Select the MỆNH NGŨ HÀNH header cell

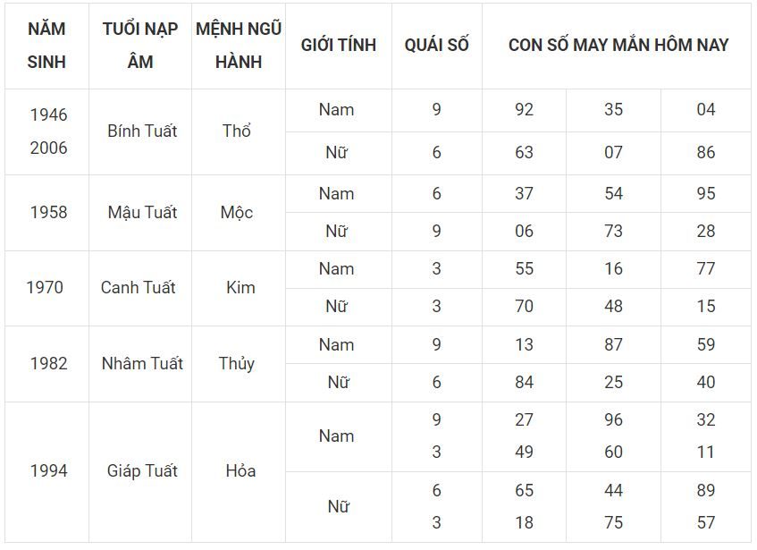pos(239,46)
